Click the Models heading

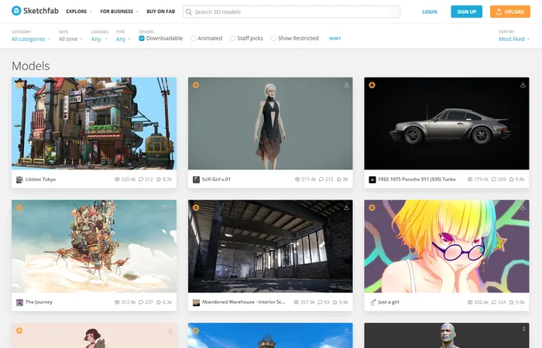click(x=31, y=66)
